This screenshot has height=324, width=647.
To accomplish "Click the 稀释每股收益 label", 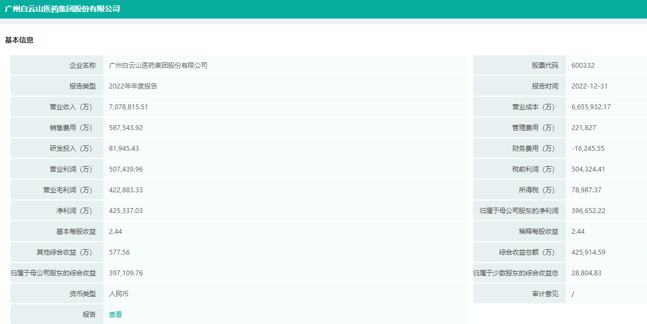I will [539, 231].
